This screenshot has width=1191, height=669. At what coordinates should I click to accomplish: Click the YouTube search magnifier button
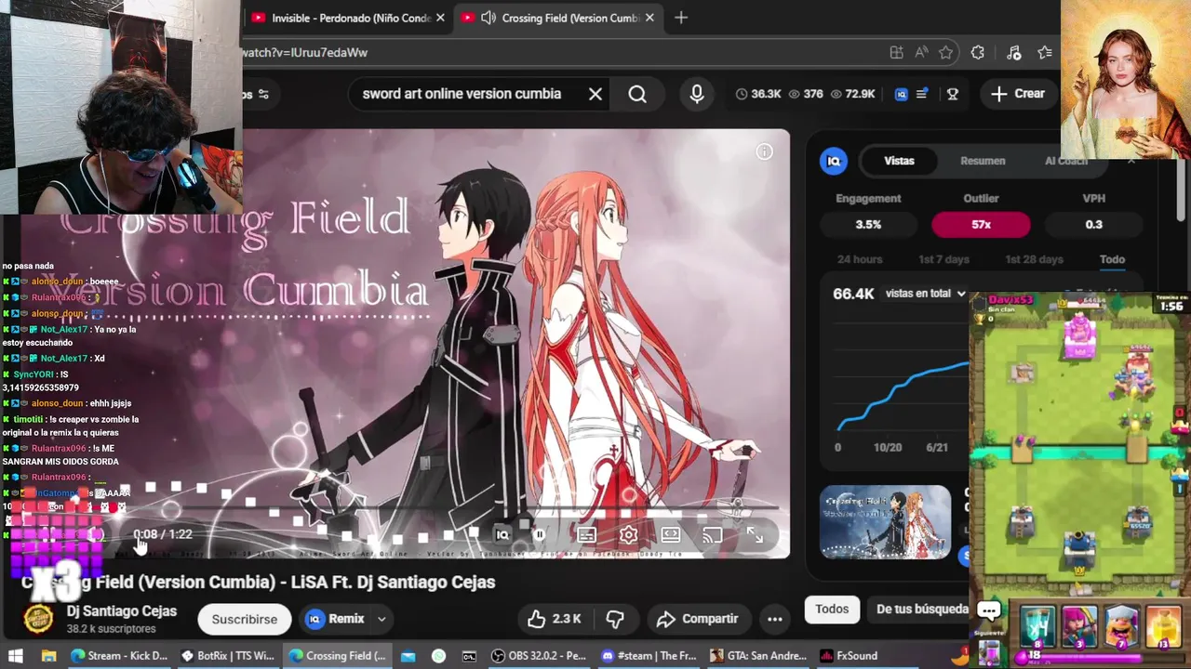coord(637,94)
